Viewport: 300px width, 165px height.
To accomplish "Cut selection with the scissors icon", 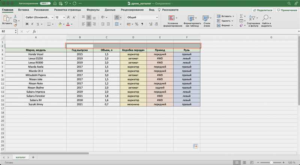I will point(15,16).
